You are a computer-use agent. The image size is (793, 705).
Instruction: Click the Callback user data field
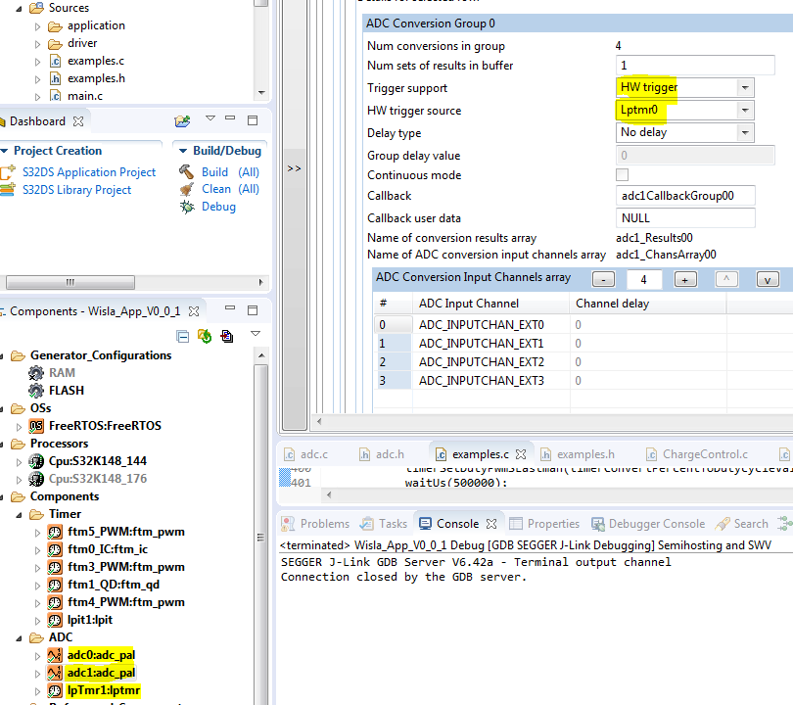tap(685, 218)
